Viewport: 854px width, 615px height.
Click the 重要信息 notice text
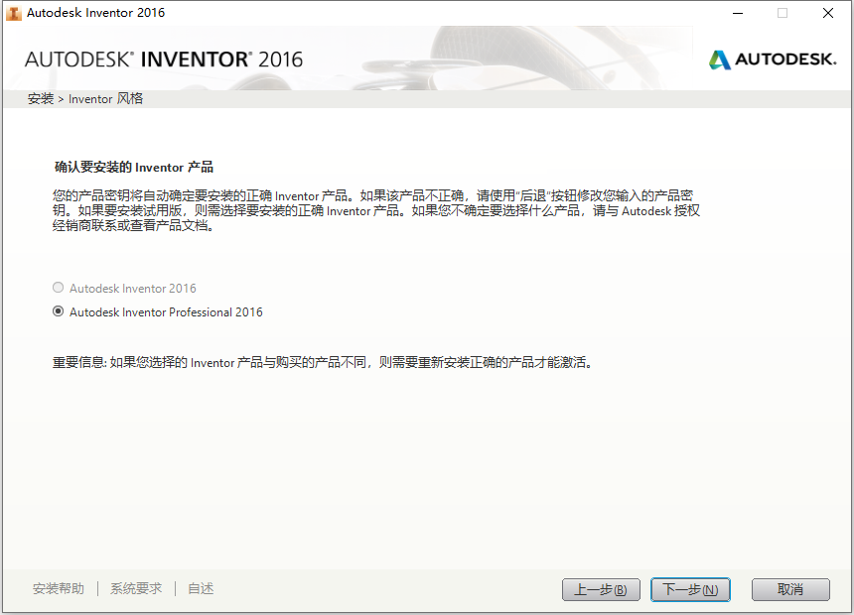tap(323, 362)
